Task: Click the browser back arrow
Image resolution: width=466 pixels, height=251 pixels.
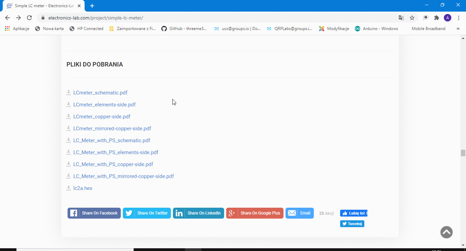Action: [8, 18]
